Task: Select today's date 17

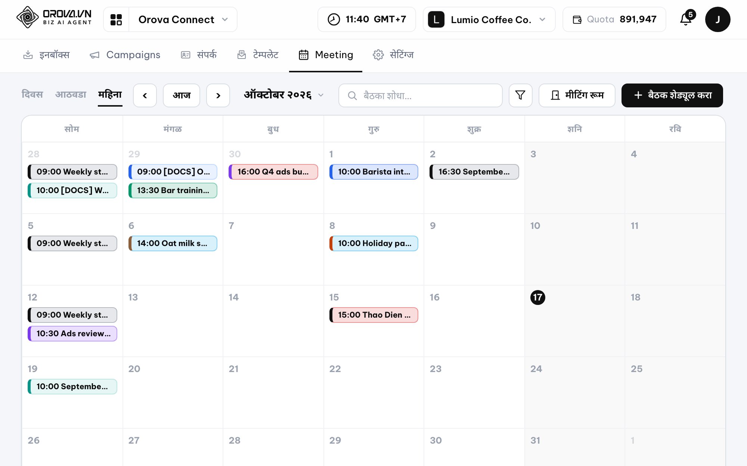Action: (537, 297)
